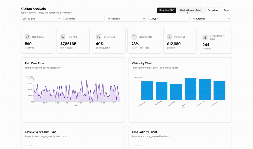Click the Total Claims trend arrow icon
The image size is (253, 149).
tap(27, 37)
